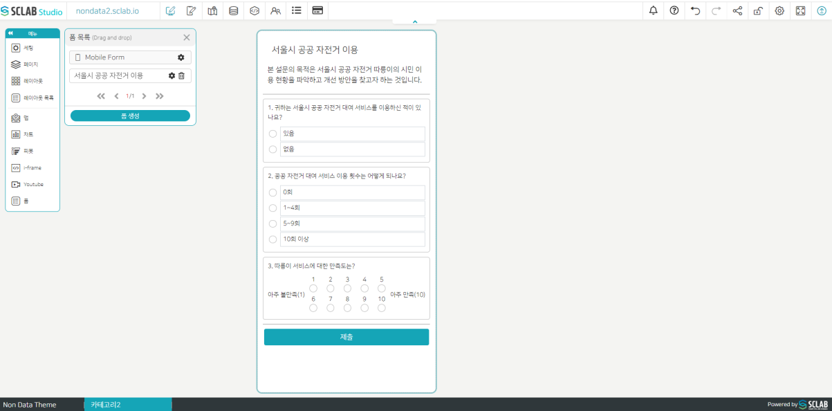The image size is (832, 411).
Task: Click the 제출 button on the survey form
Action: tap(346, 337)
